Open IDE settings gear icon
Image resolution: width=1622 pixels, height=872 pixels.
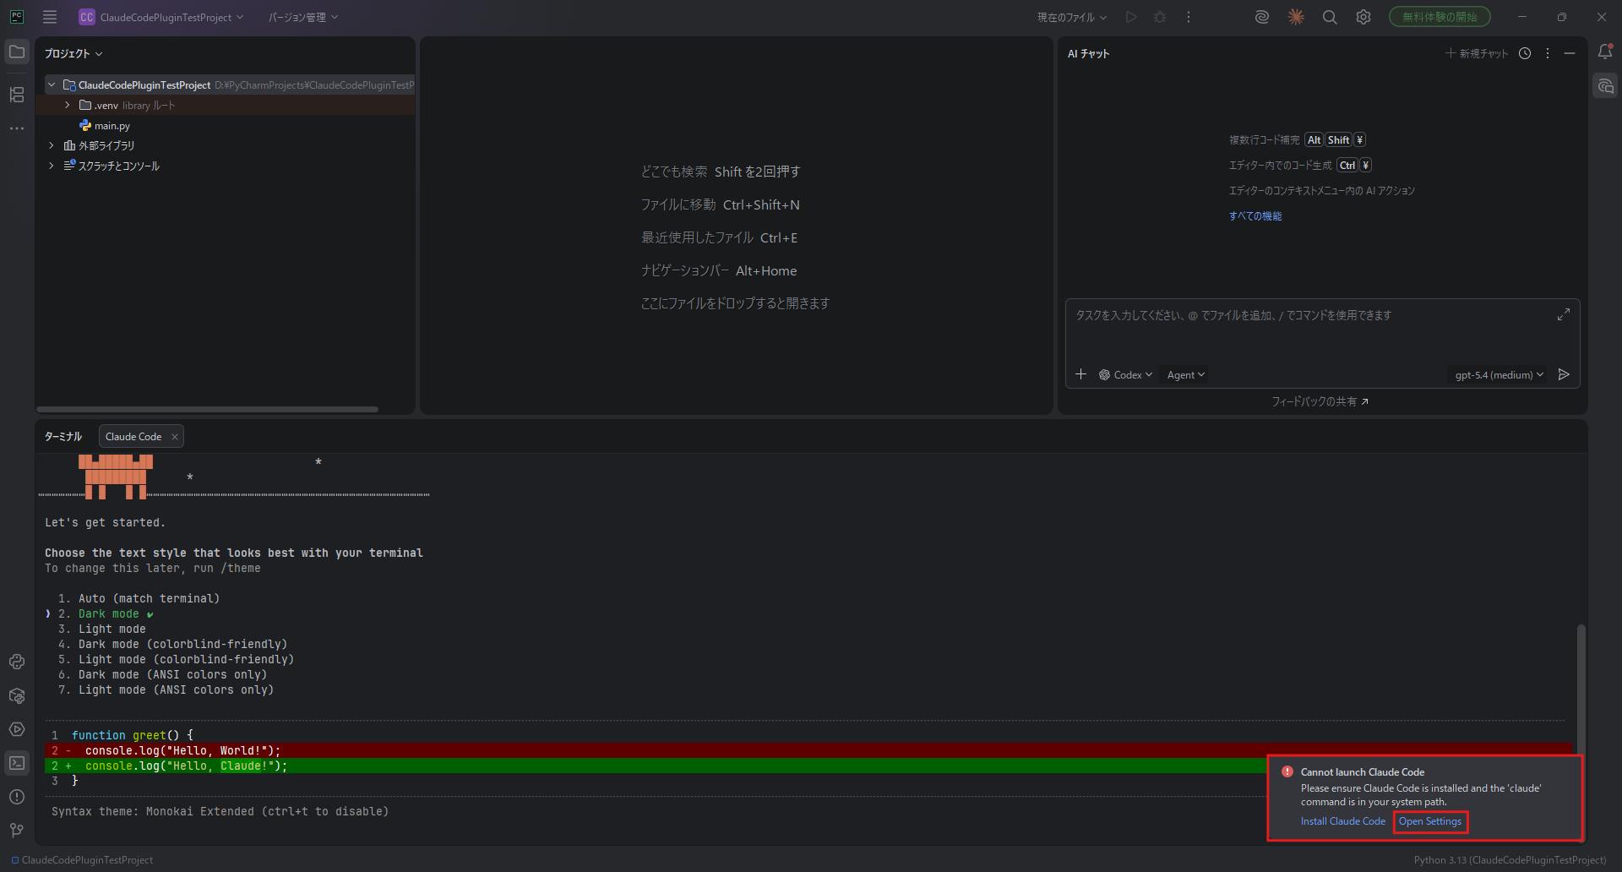coord(1363,17)
